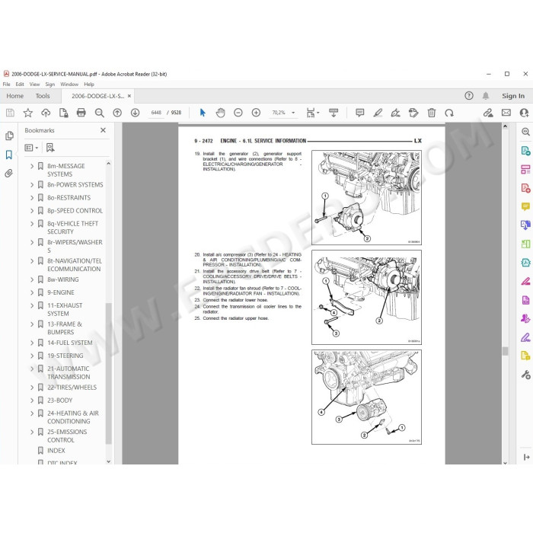533x533 pixels.
Task: Open the Stamp tool icon
Action: coord(413,113)
